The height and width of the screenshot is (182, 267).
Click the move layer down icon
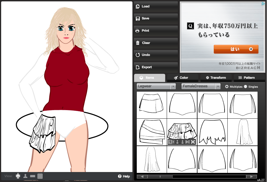[x=182, y=142]
